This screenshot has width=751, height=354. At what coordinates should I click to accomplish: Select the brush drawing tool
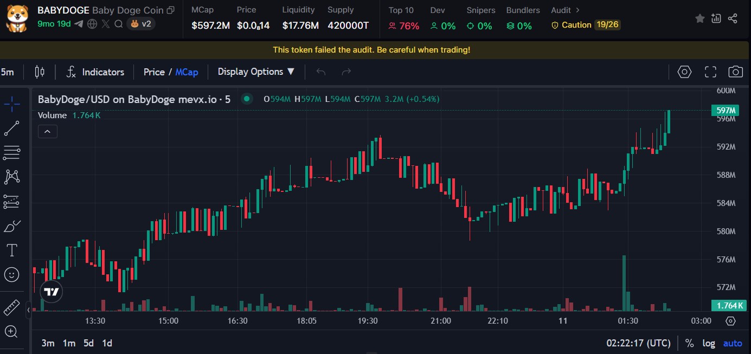[11, 226]
